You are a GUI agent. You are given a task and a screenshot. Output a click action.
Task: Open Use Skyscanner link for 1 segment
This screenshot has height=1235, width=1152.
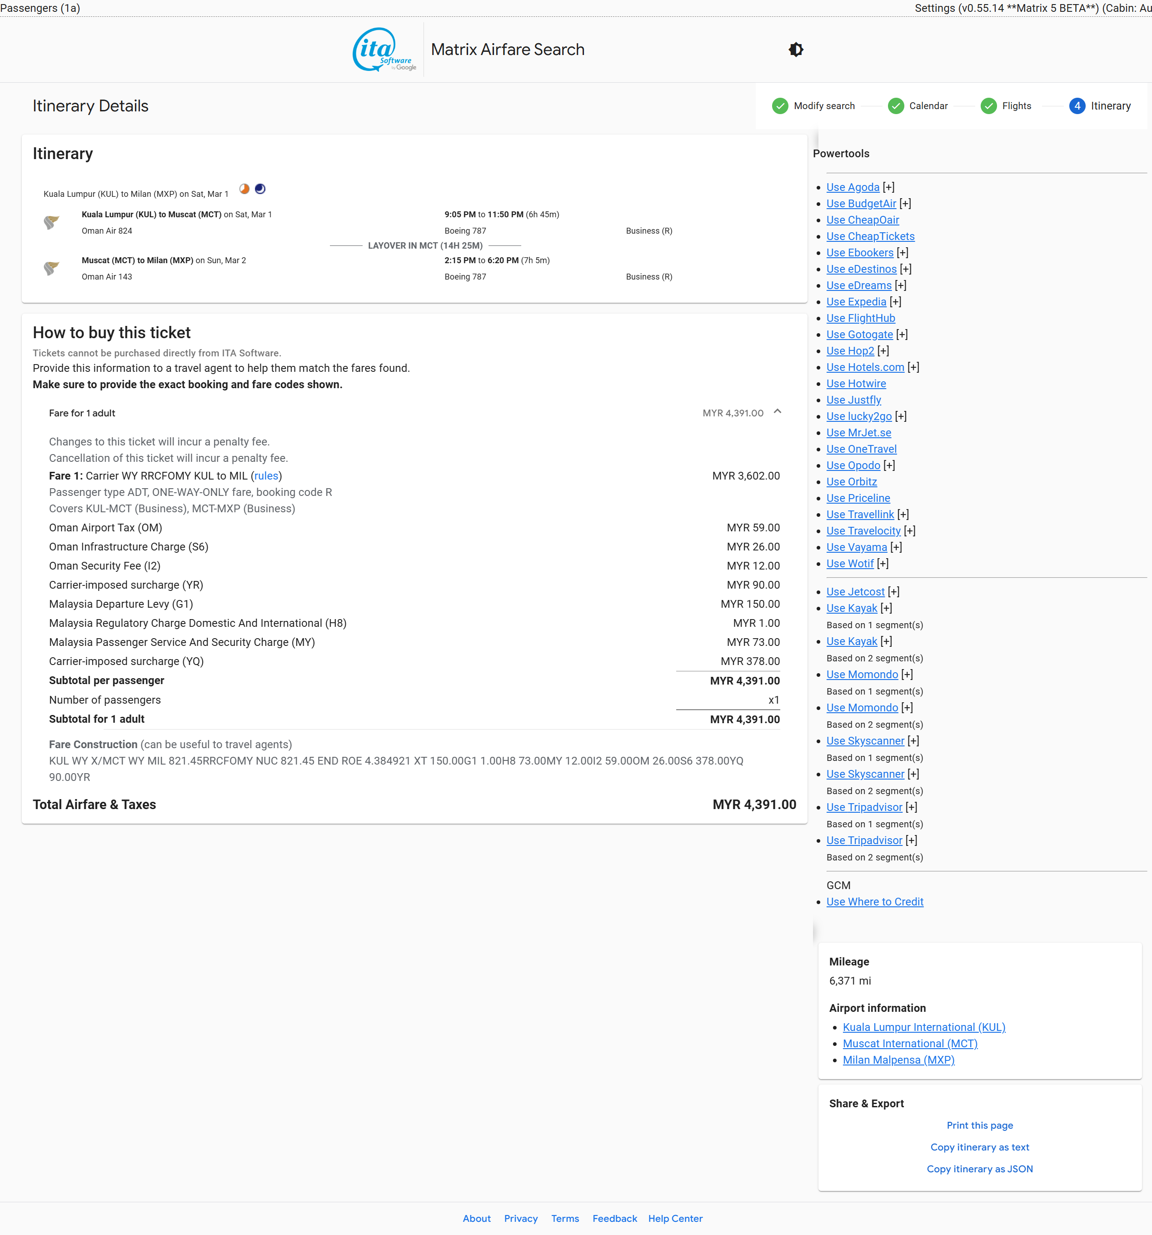point(865,741)
